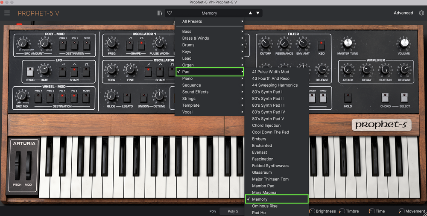The height and width of the screenshot is (216, 427).
Task: Select the 80's Synth Pad III preset
Action: [276, 105]
